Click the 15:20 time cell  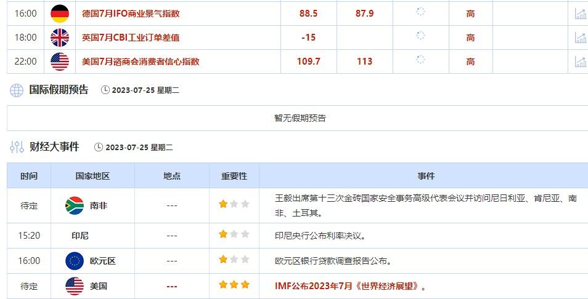(29, 236)
